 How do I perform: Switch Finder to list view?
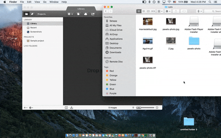(x=144, y=11)
